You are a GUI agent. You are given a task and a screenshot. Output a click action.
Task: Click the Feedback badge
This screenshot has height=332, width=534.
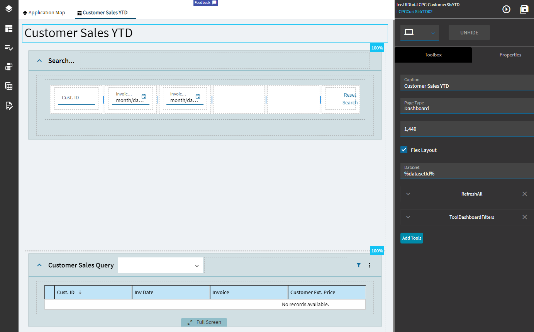click(205, 3)
